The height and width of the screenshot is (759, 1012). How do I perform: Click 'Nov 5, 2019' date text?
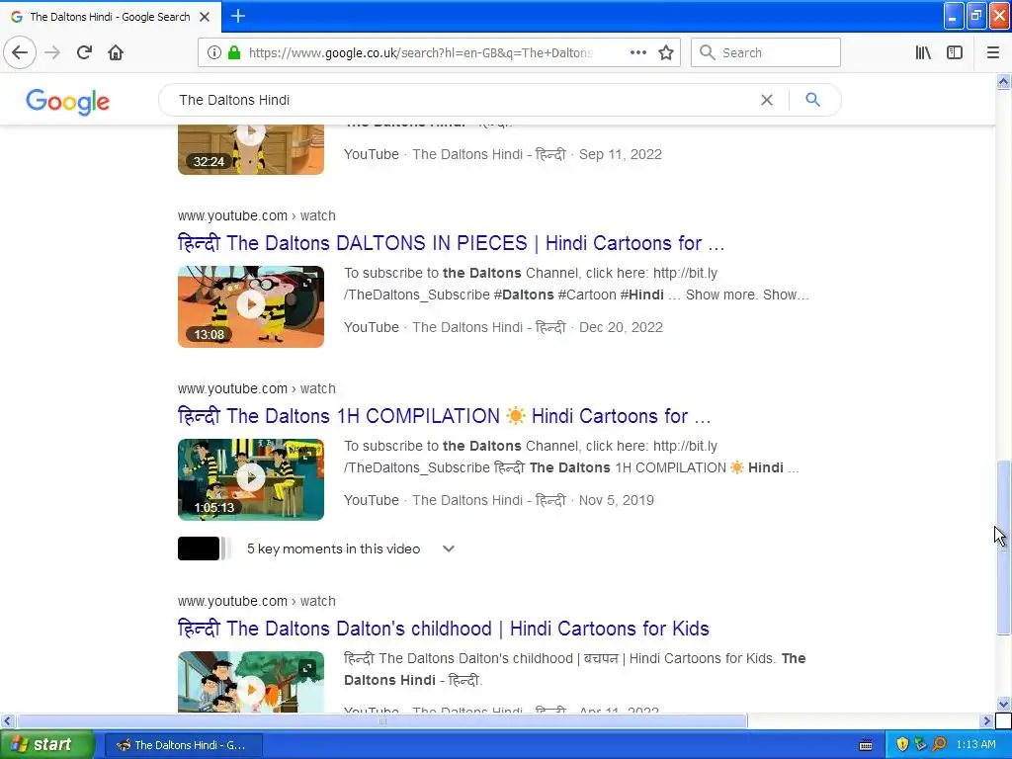[617, 500]
